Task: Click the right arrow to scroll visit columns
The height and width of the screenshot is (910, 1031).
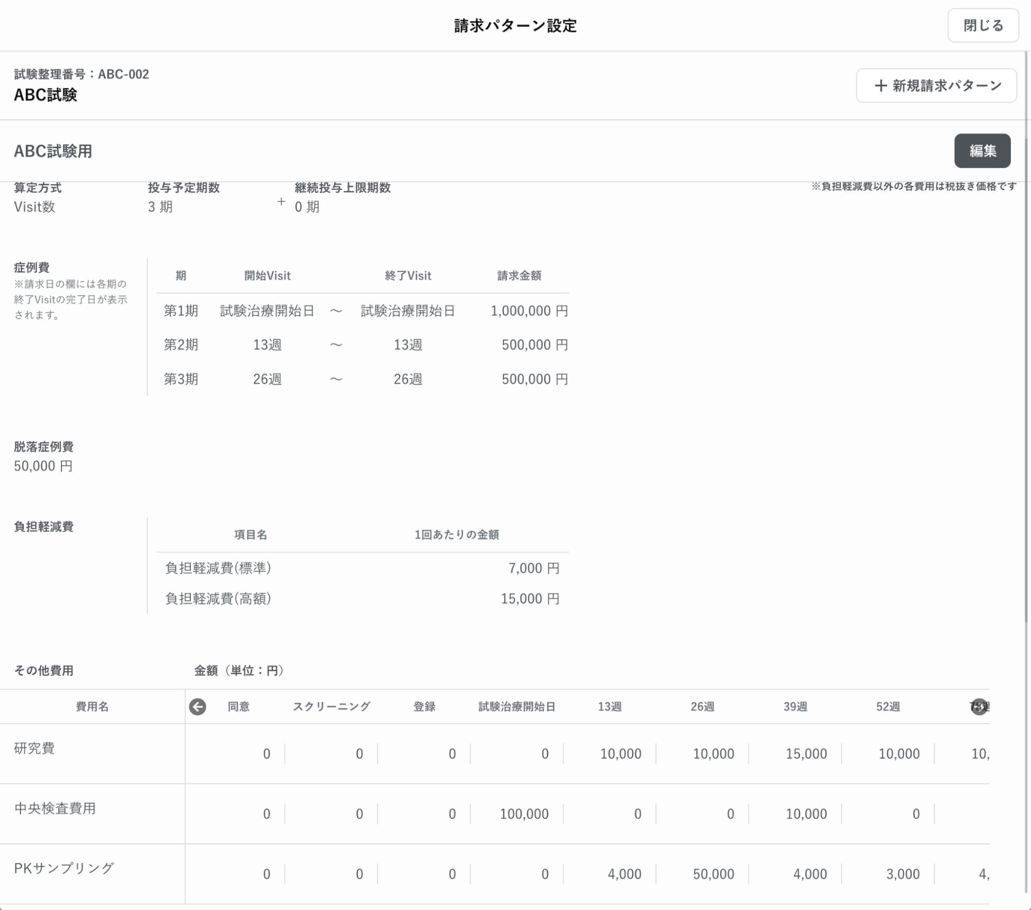Action: click(978, 706)
